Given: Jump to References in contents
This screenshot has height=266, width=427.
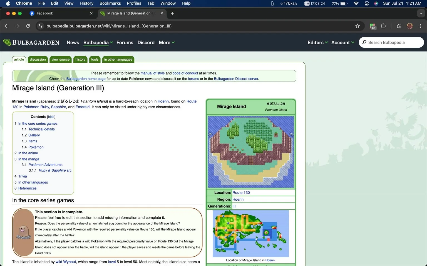Looking at the screenshot, I should pyautogui.click(x=27, y=188).
